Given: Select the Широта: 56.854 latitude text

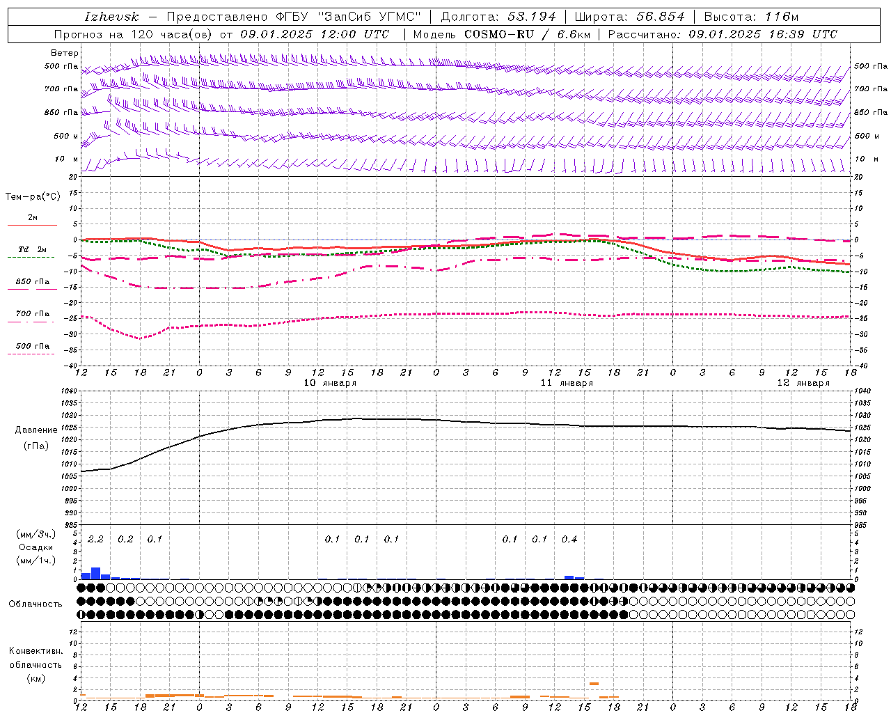Looking at the screenshot, I should coord(629,17).
